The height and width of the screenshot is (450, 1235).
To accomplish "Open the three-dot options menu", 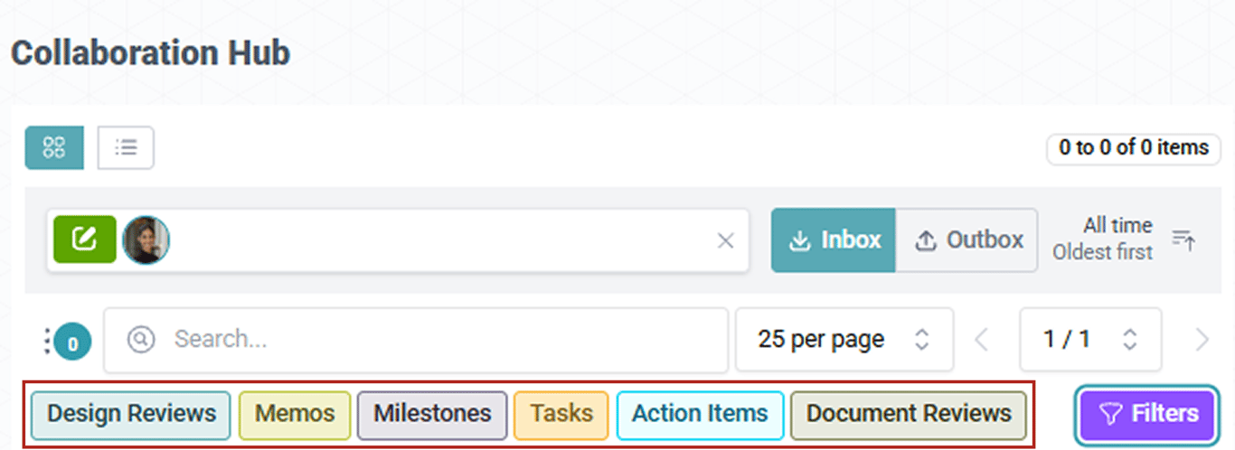I will point(47,341).
